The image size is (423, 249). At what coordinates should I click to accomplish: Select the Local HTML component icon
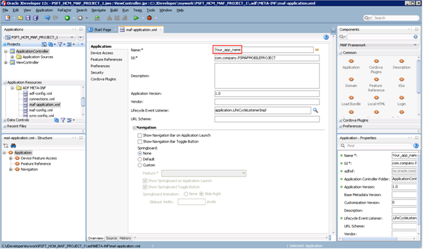point(376,98)
